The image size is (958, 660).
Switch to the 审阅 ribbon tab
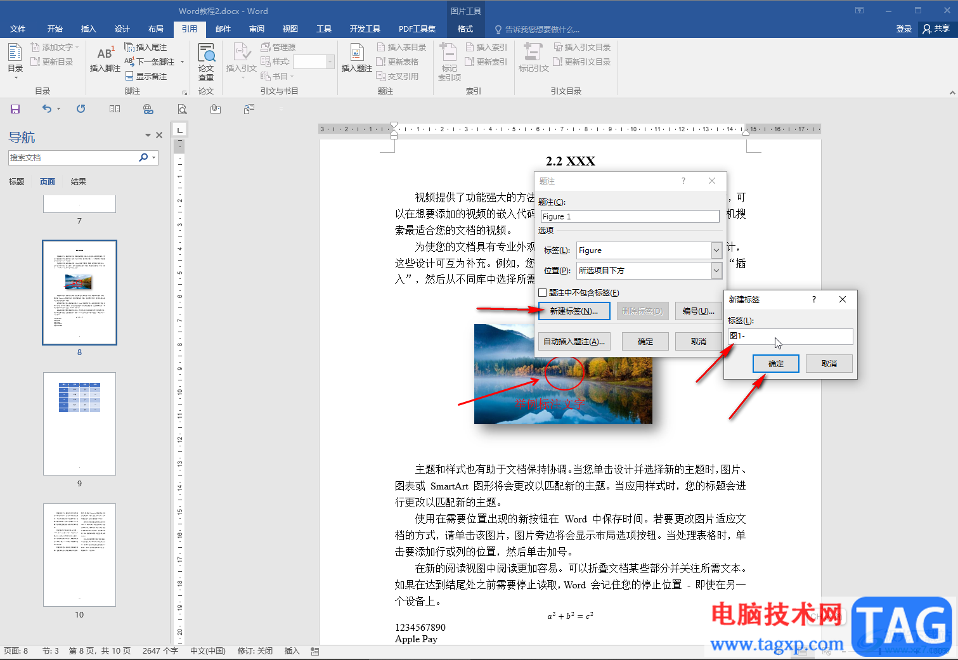[x=257, y=29]
